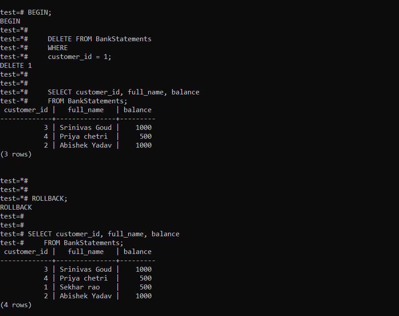Screen dimensions: 399x316
Task: Click the second balance column header
Action: pyautogui.click(x=137, y=252)
